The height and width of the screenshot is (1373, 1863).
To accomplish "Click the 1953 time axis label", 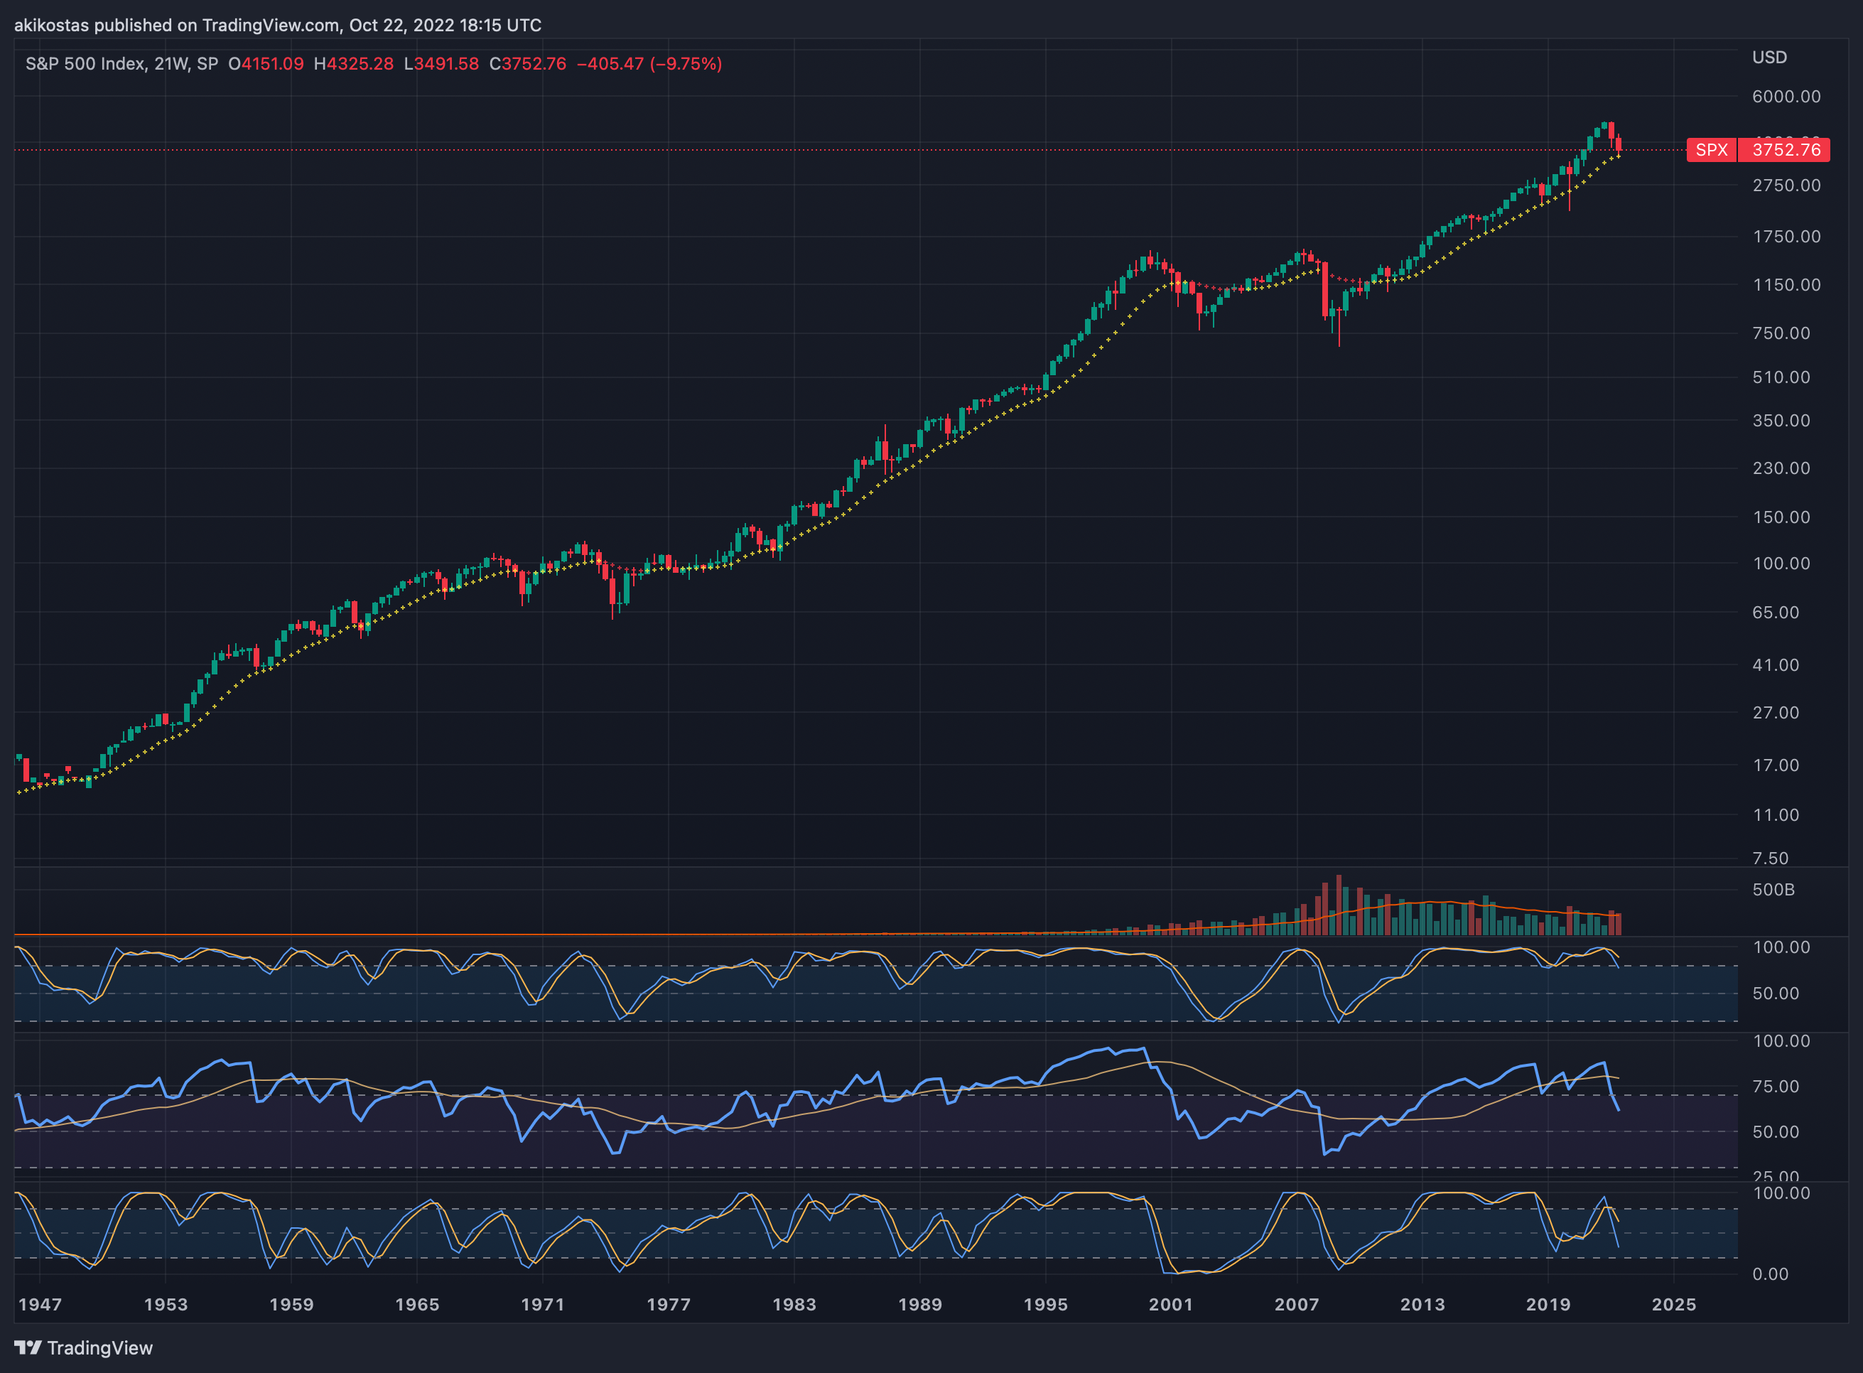I will tap(166, 1305).
